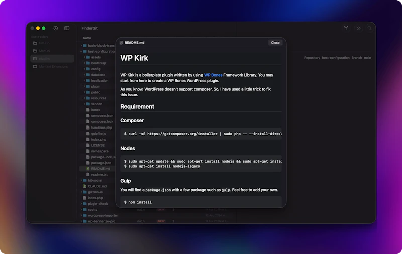The image size is (402, 254).
Task: Toggle the sidebar panel icon
Action: pyautogui.click(x=67, y=28)
